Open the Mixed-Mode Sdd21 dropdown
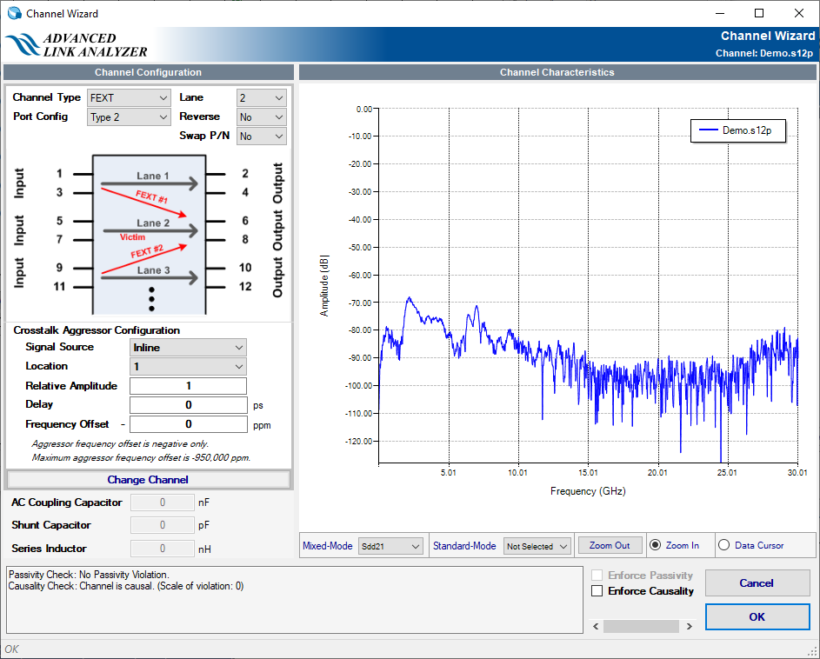The height and width of the screenshot is (659, 820). (390, 546)
